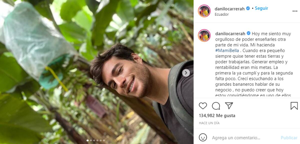Image resolution: width=300 pixels, height=144 pixels.
Task: Open the Ecuador location link
Action: pos(221,14)
